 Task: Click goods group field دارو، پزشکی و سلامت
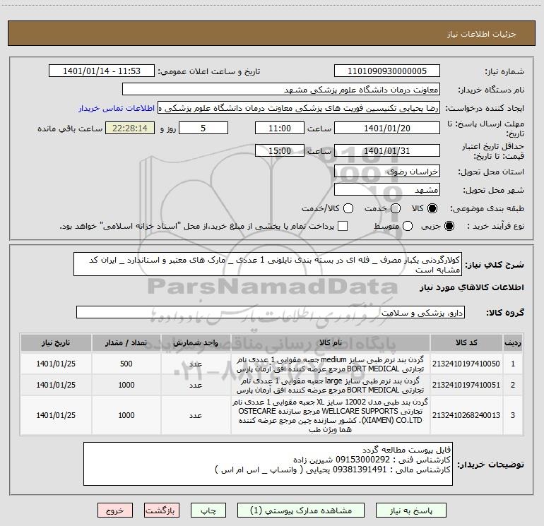271,312
